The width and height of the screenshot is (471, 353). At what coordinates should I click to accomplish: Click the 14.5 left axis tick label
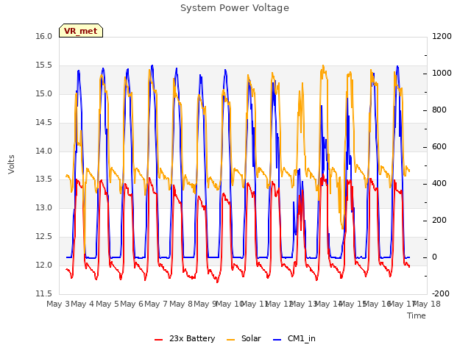point(44,123)
